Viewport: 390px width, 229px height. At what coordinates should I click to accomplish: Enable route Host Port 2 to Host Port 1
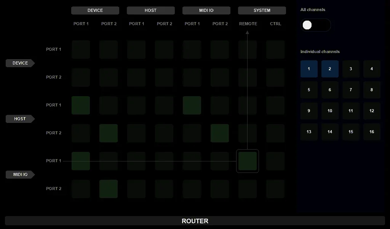click(136, 133)
